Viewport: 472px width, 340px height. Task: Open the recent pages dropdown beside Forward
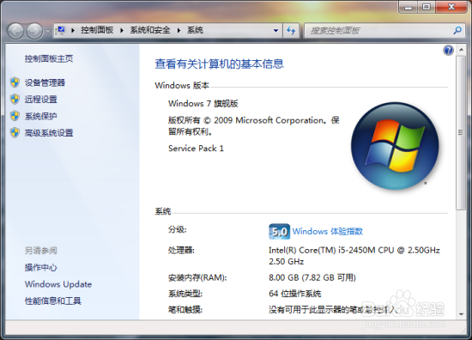(48, 31)
